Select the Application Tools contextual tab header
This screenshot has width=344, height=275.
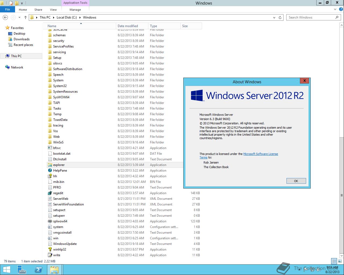[x=75, y=3]
